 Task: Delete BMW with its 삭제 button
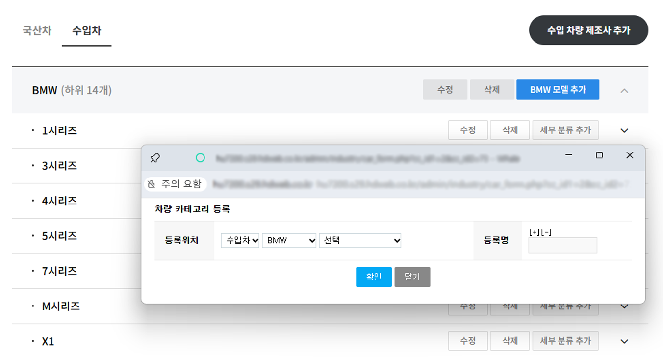tap(492, 90)
